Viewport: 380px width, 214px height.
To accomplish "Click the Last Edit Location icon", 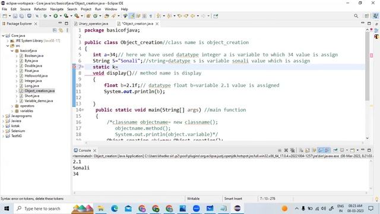I will (x=180, y=16).
